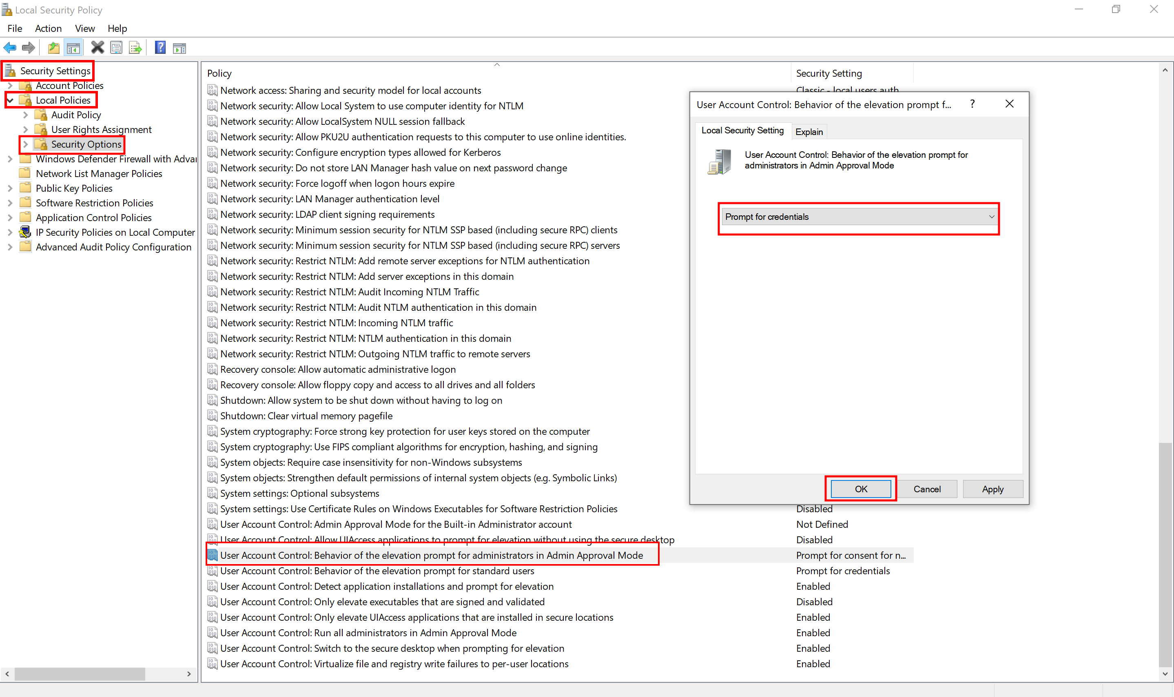Select Shutdown: Allow system to be shut down policy
Image resolution: width=1174 pixels, height=697 pixels.
[361, 400]
